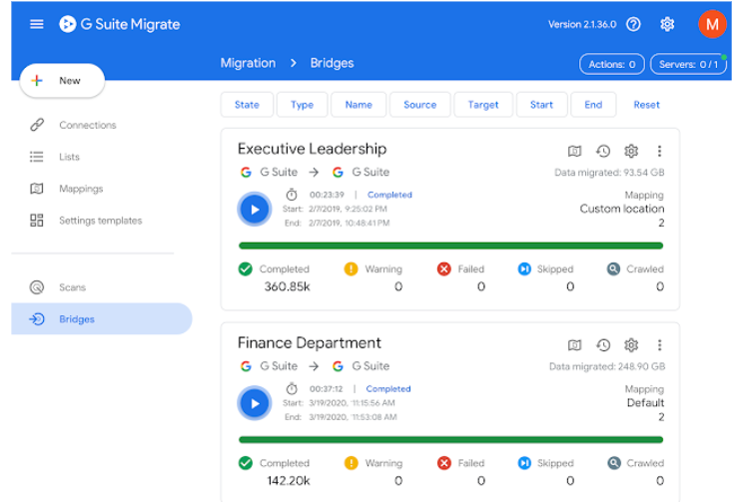The height and width of the screenshot is (502, 736).
Task: Click Crawled icon in Executive Leadership
Action: (613, 268)
